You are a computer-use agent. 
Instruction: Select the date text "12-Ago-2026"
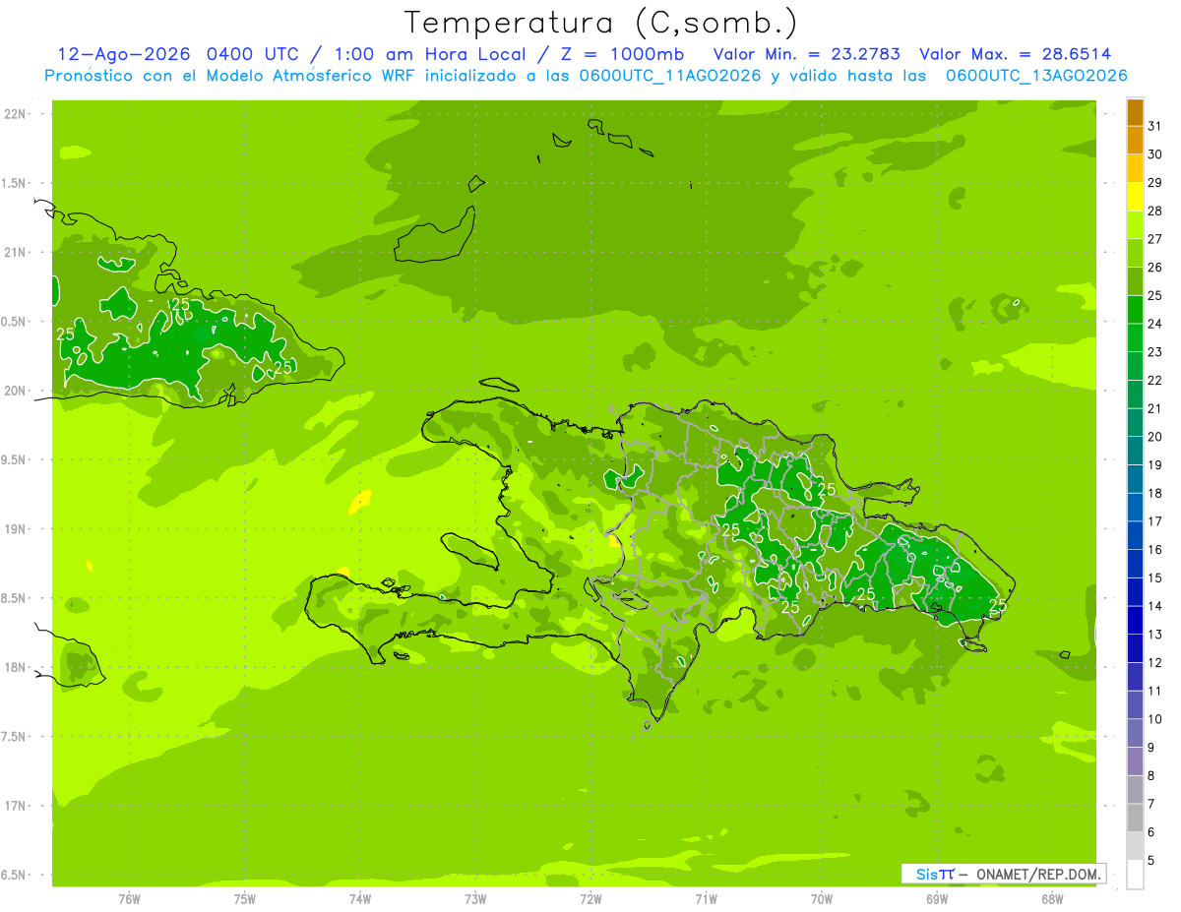[124, 54]
